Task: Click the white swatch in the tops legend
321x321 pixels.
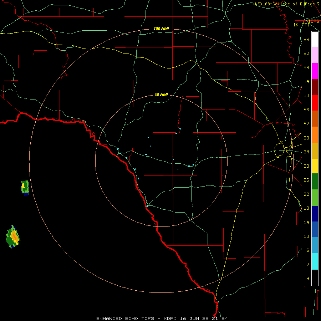Action: pyautogui.click(x=315, y=39)
